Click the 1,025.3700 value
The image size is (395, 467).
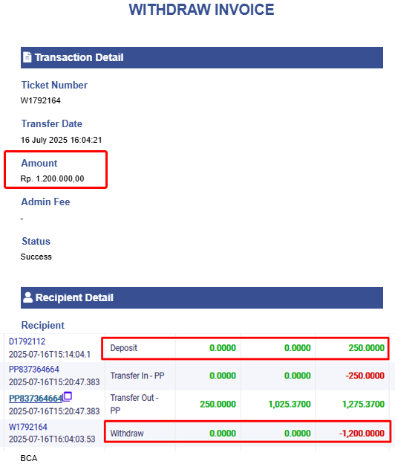290,404
